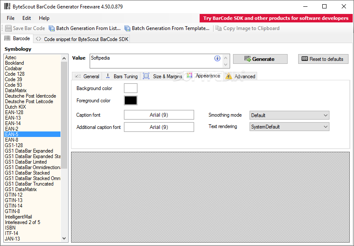
Task: Select GTIN-12 symbology
Action: point(32,195)
